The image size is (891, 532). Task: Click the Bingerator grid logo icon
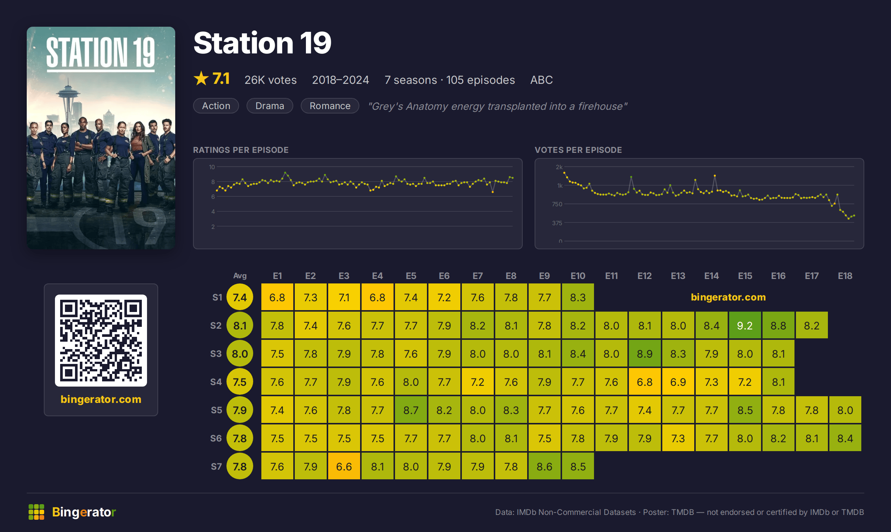coord(36,512)
